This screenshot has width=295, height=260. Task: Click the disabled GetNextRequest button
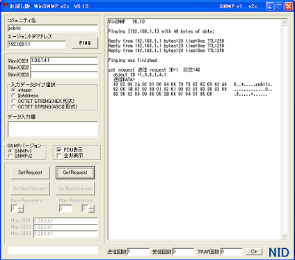click(30, 188)
